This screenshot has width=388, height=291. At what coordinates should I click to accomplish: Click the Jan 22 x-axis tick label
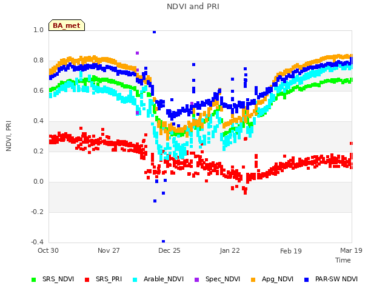click(x=230, y=250)
